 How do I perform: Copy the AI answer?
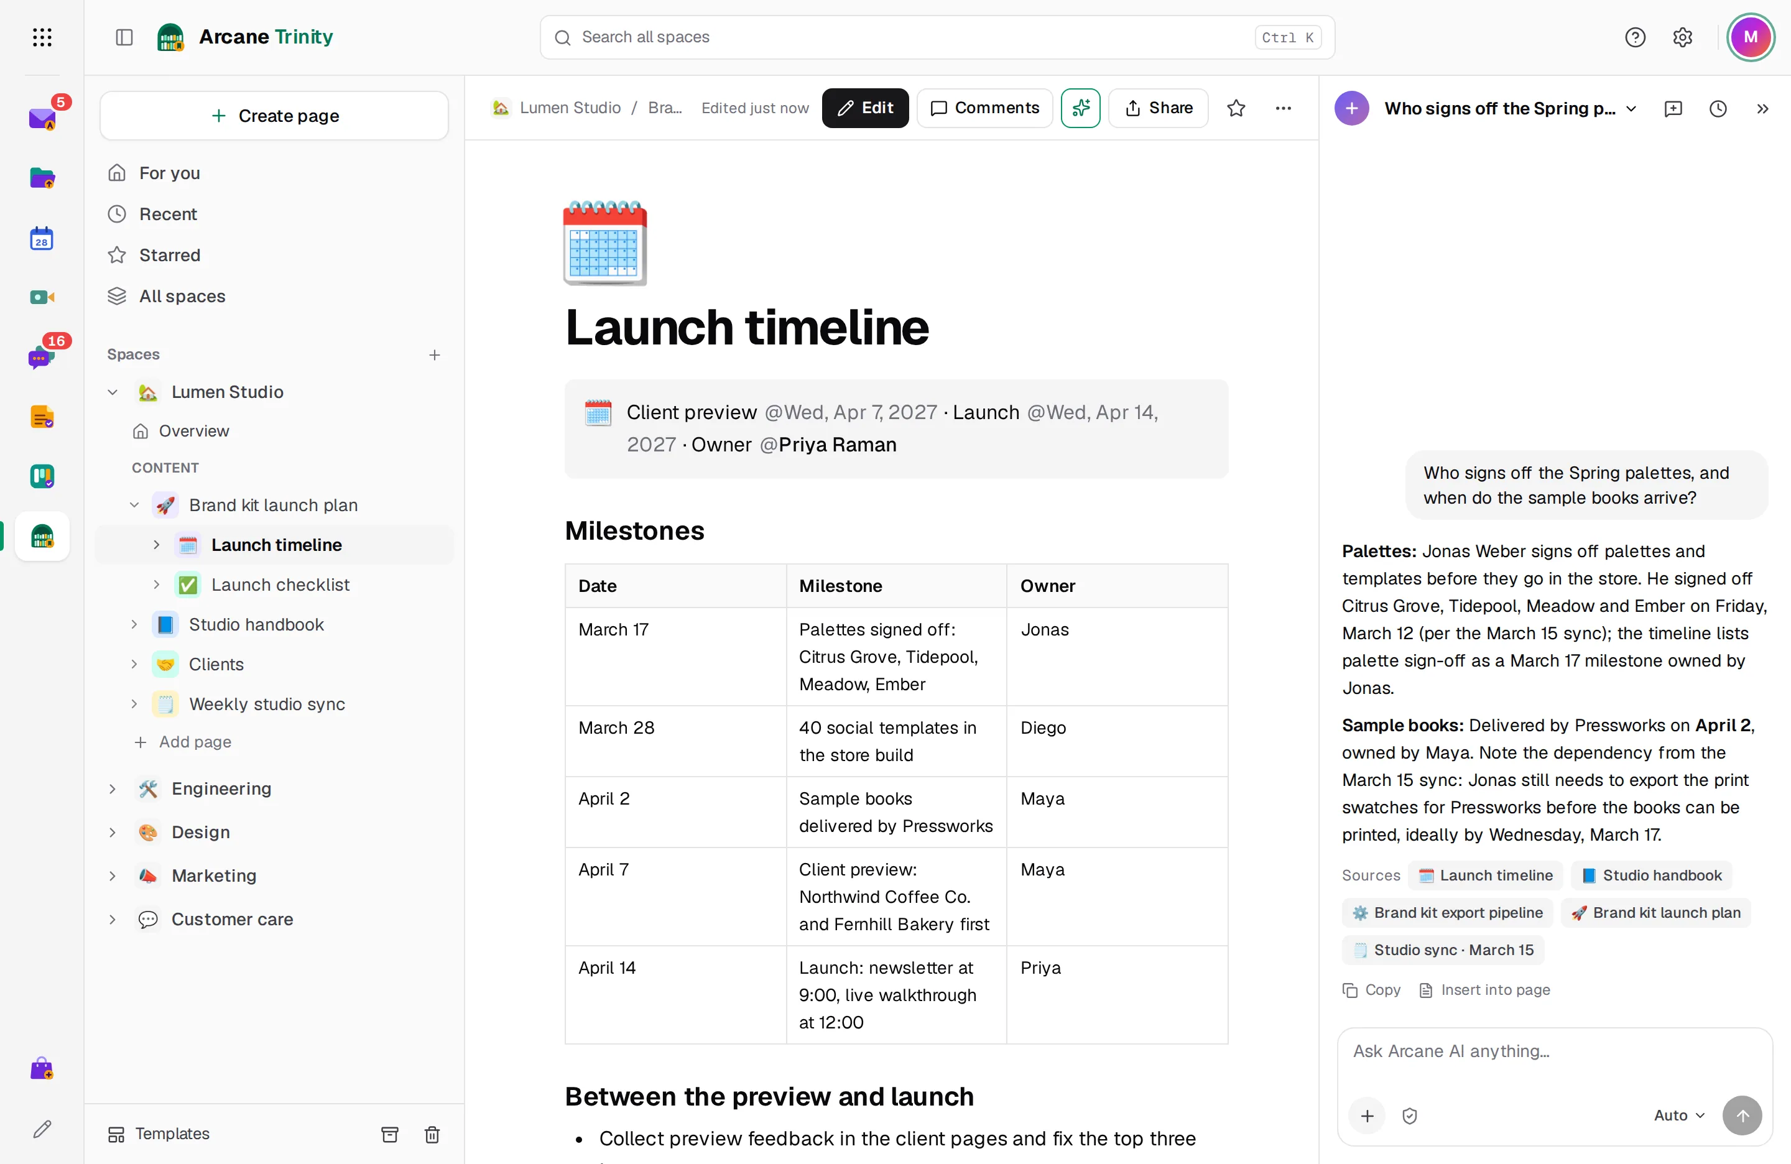[1371, 989]
